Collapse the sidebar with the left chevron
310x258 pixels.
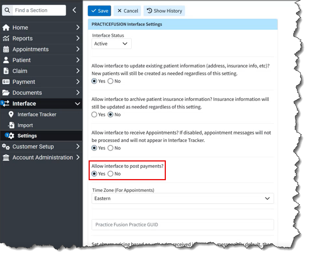pos(74,10)
